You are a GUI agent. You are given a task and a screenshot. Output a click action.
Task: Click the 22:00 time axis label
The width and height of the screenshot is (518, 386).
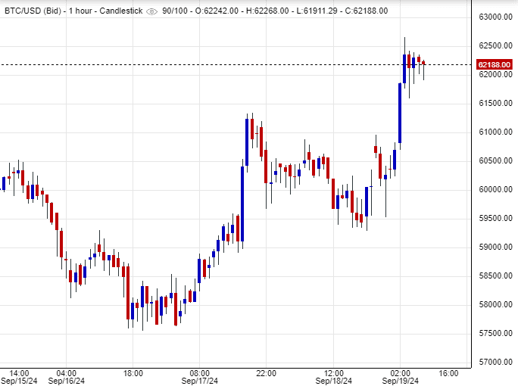(266, 373)
